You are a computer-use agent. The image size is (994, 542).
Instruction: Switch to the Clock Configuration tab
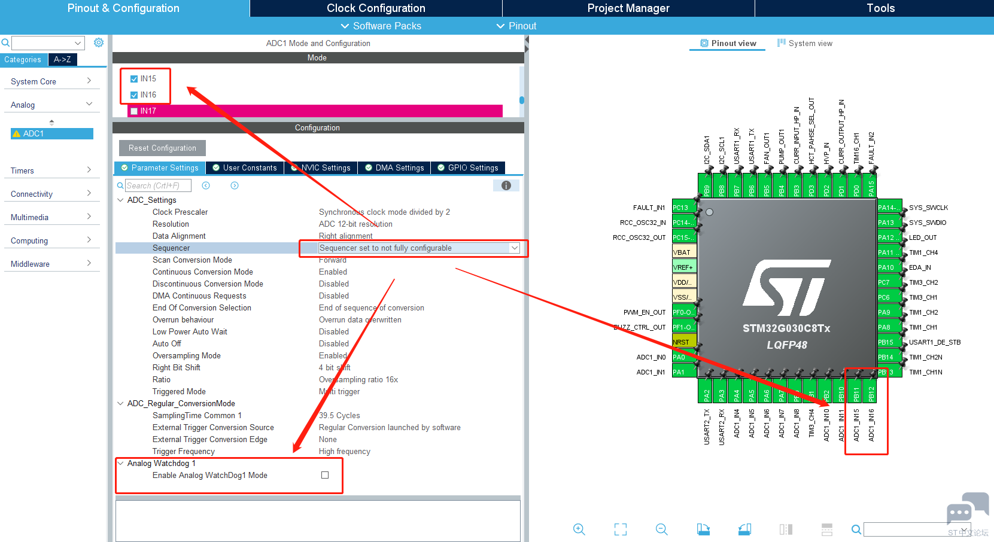pos(376,8)
